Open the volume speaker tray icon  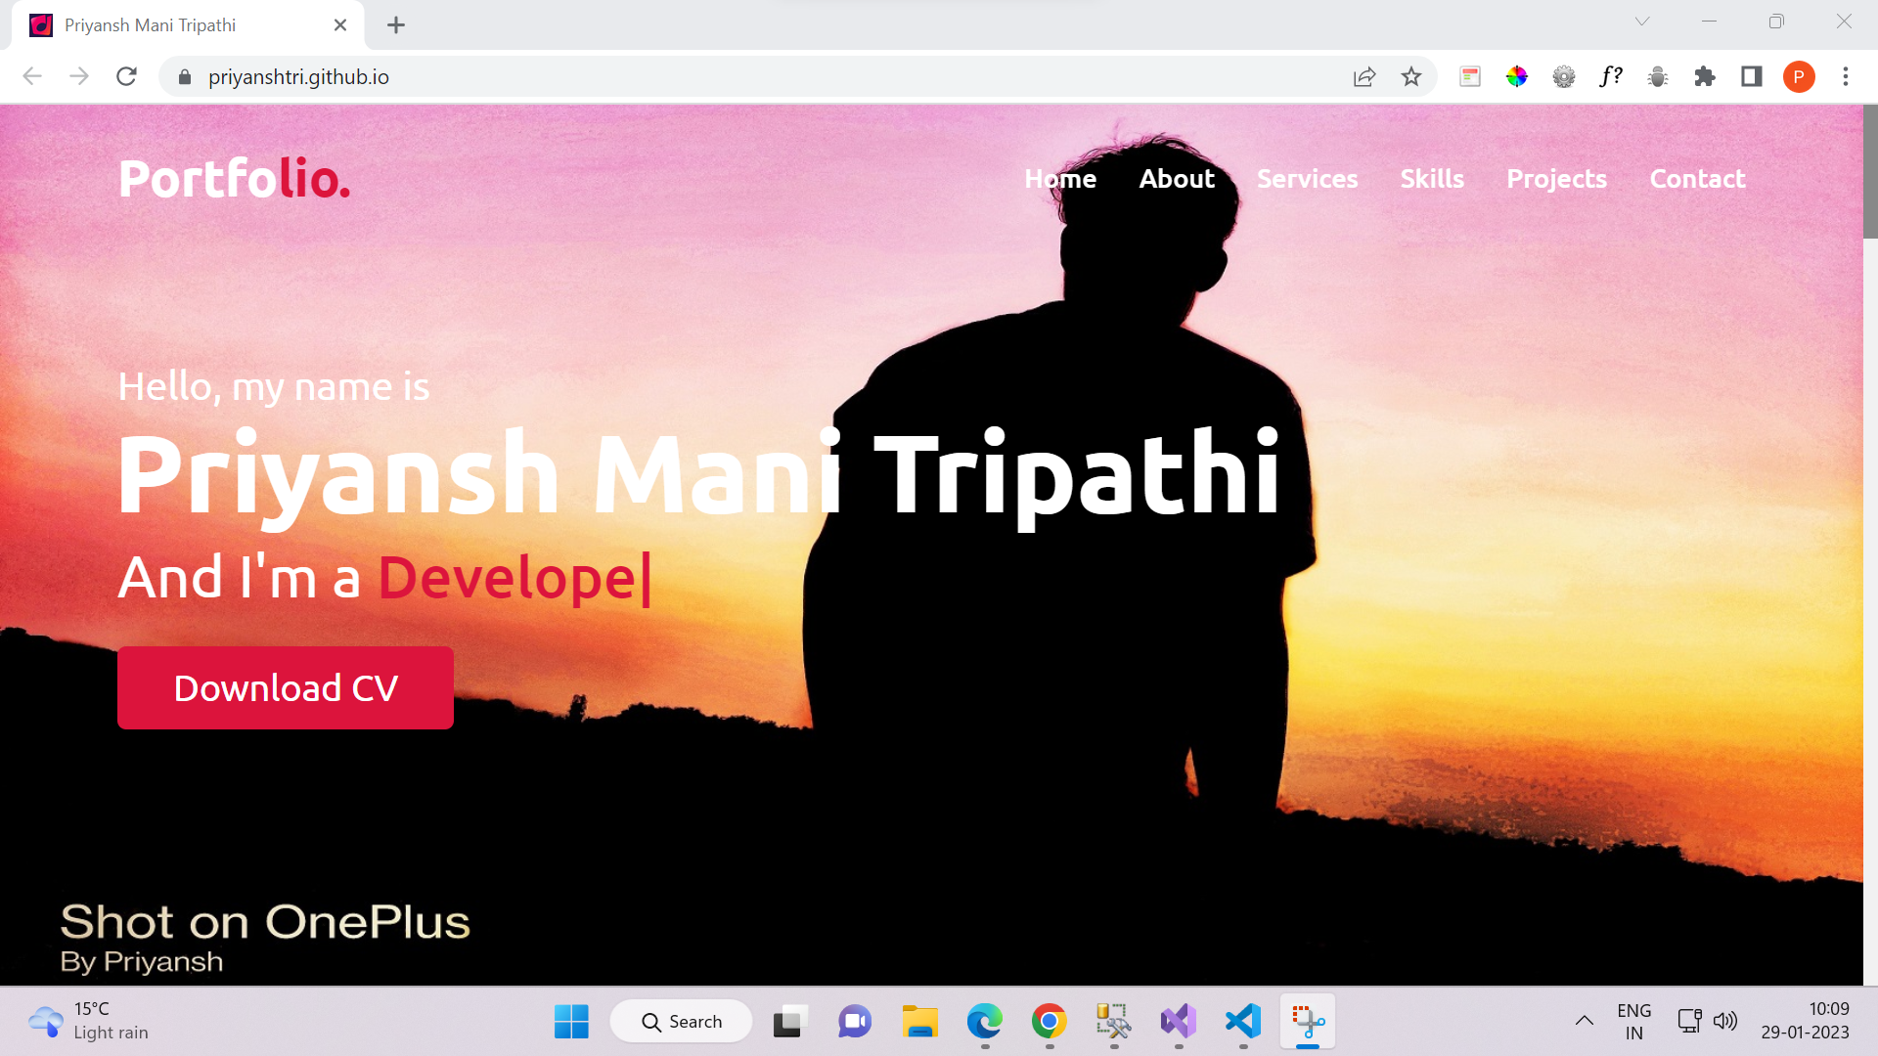pos(1725,1022)
